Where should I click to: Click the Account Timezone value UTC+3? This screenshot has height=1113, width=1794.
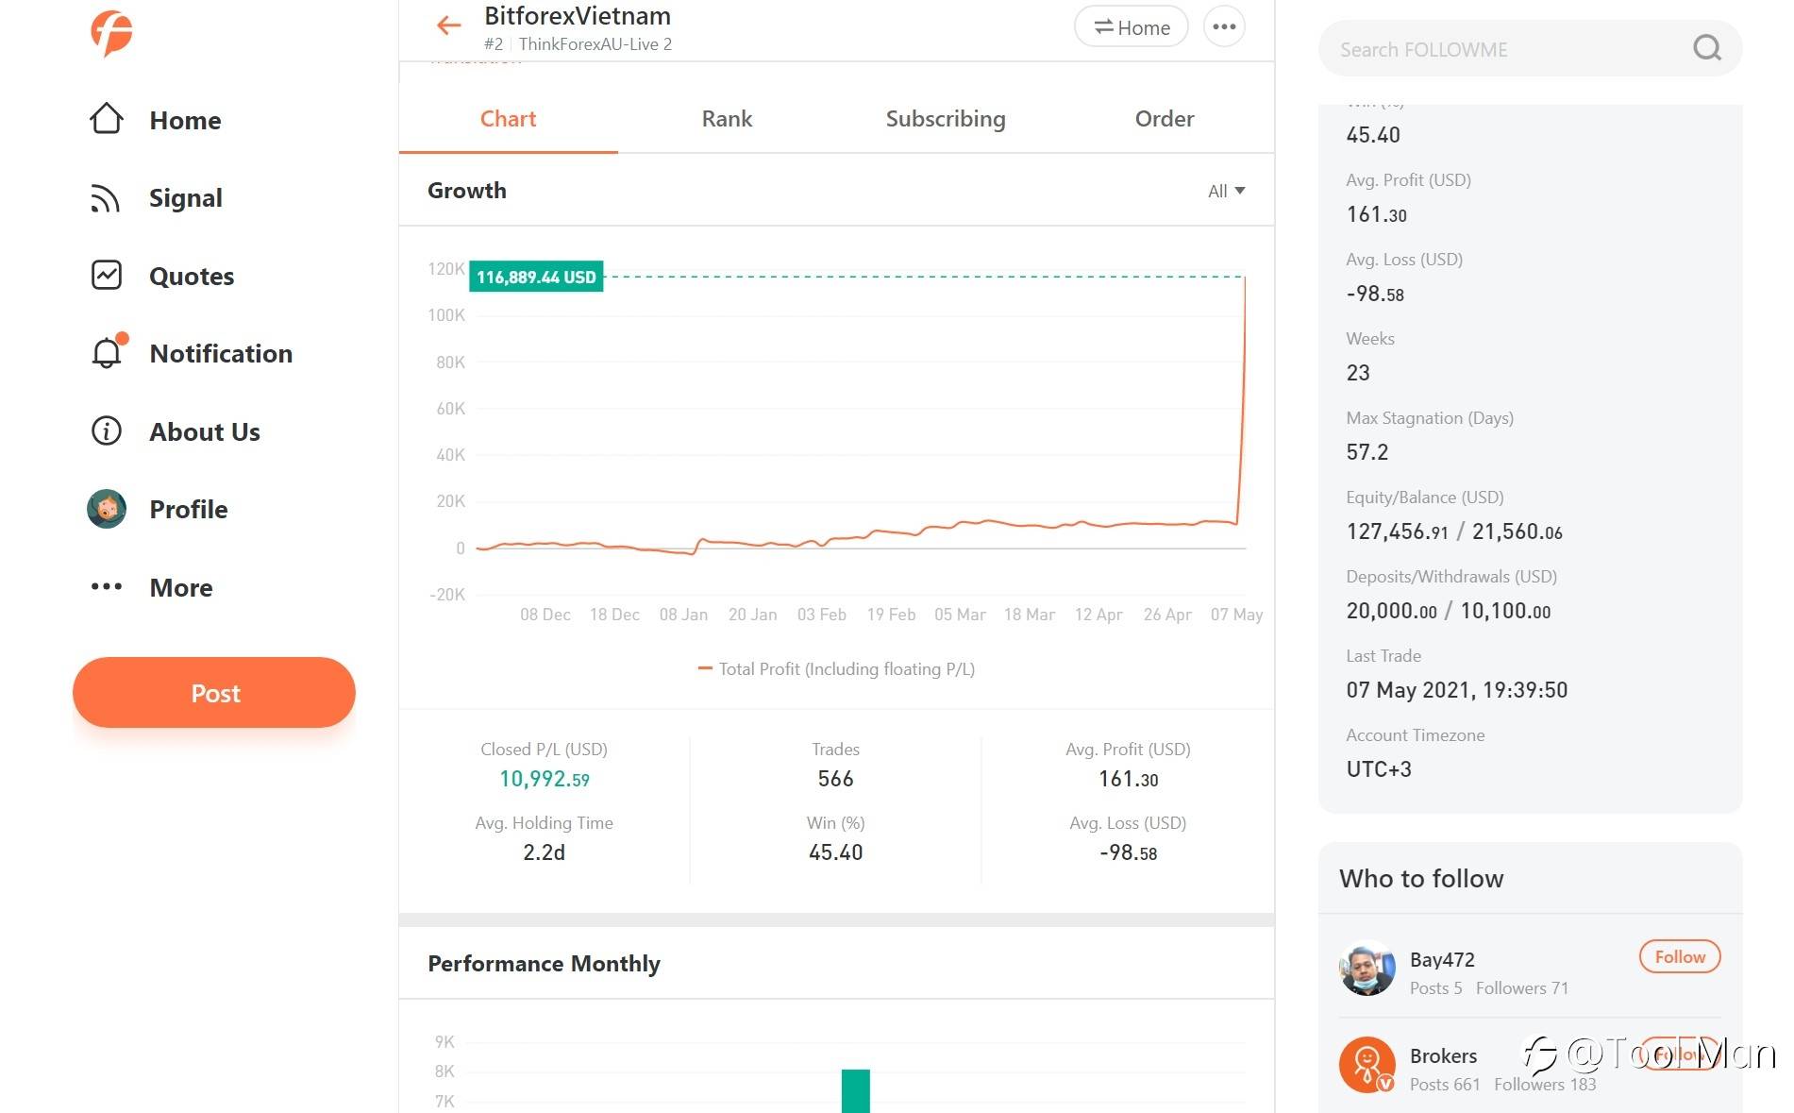pos(1379,769)
